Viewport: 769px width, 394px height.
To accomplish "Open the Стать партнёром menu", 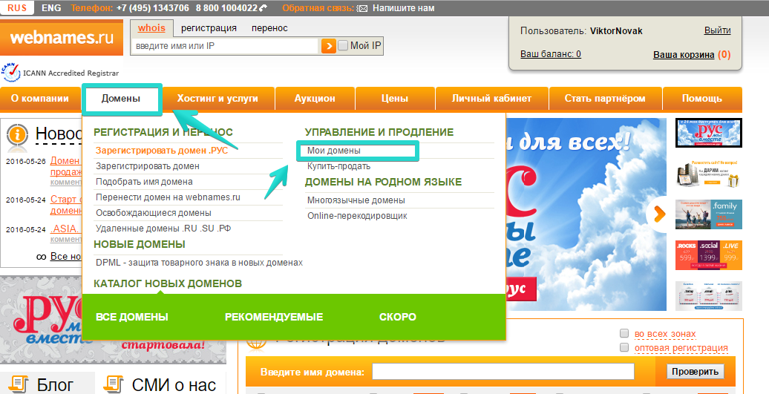I will click(605, 99).
